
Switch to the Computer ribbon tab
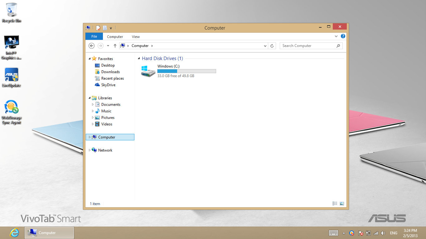click(x=115, y=37)
